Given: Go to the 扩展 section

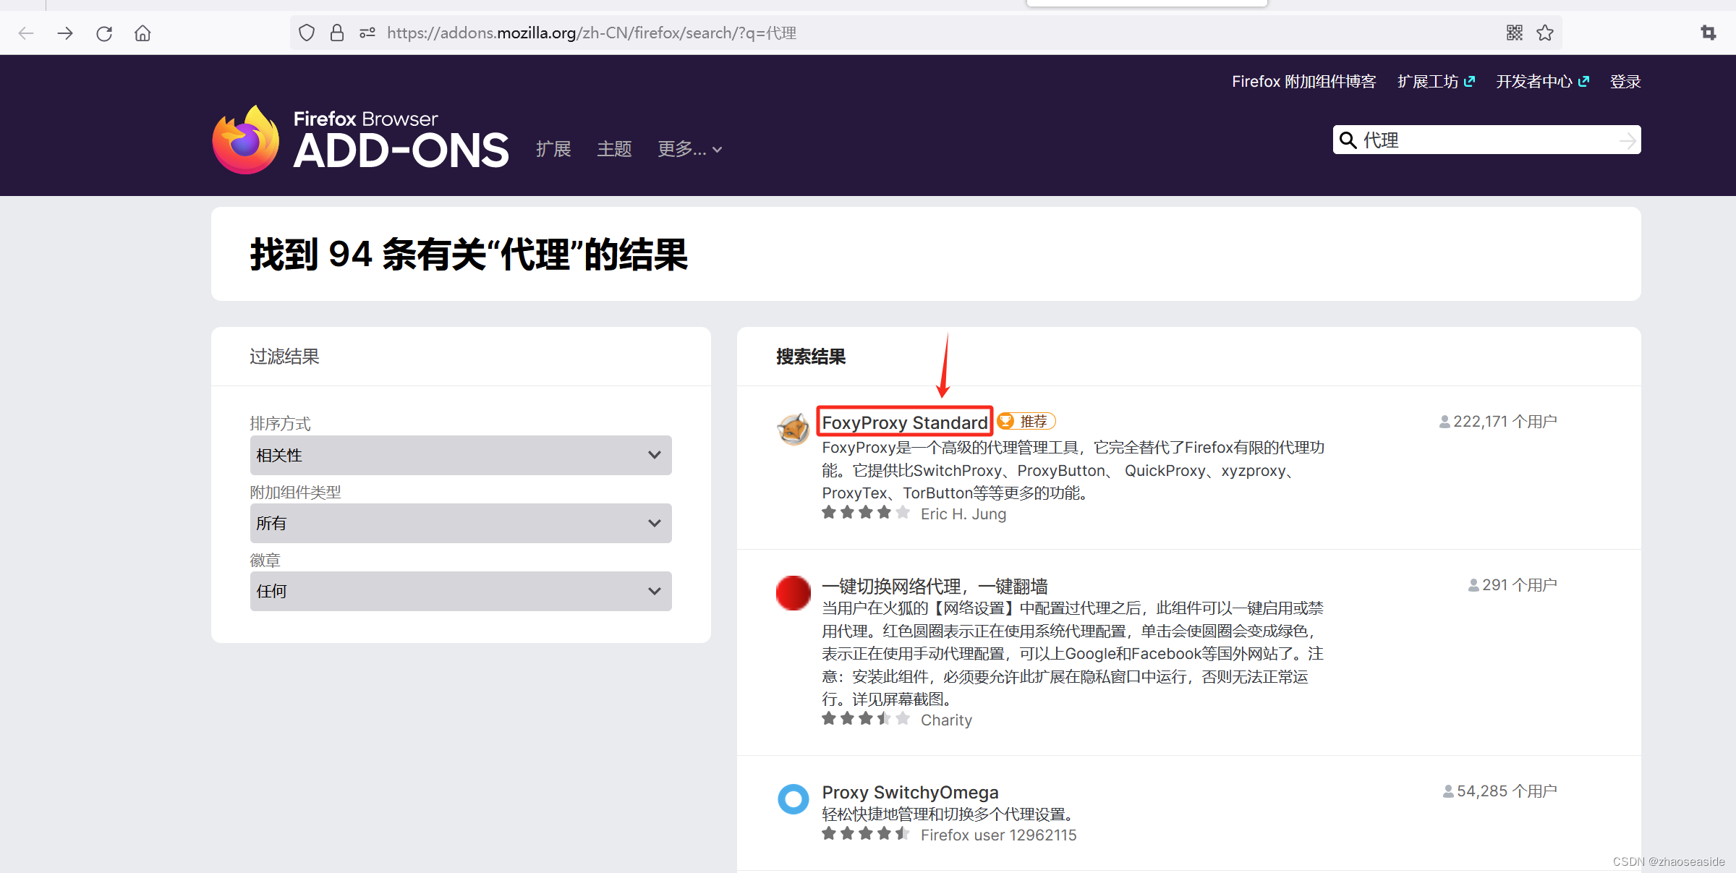Looking at the screenshot, I should pyautogui.click(x=553, y=149).
